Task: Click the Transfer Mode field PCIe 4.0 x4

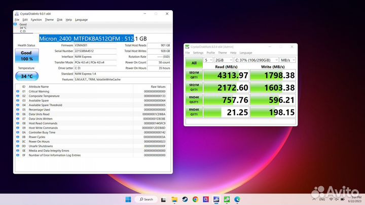Action: (x=95, y=62)
